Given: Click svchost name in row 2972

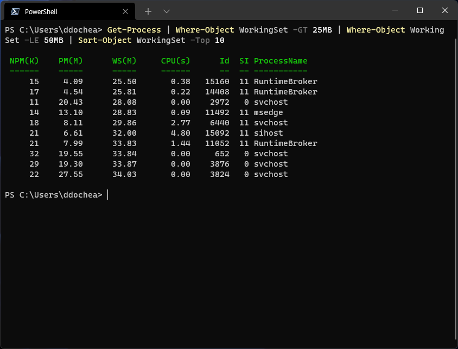Looking at the screenshot, I should coord(271,102).
